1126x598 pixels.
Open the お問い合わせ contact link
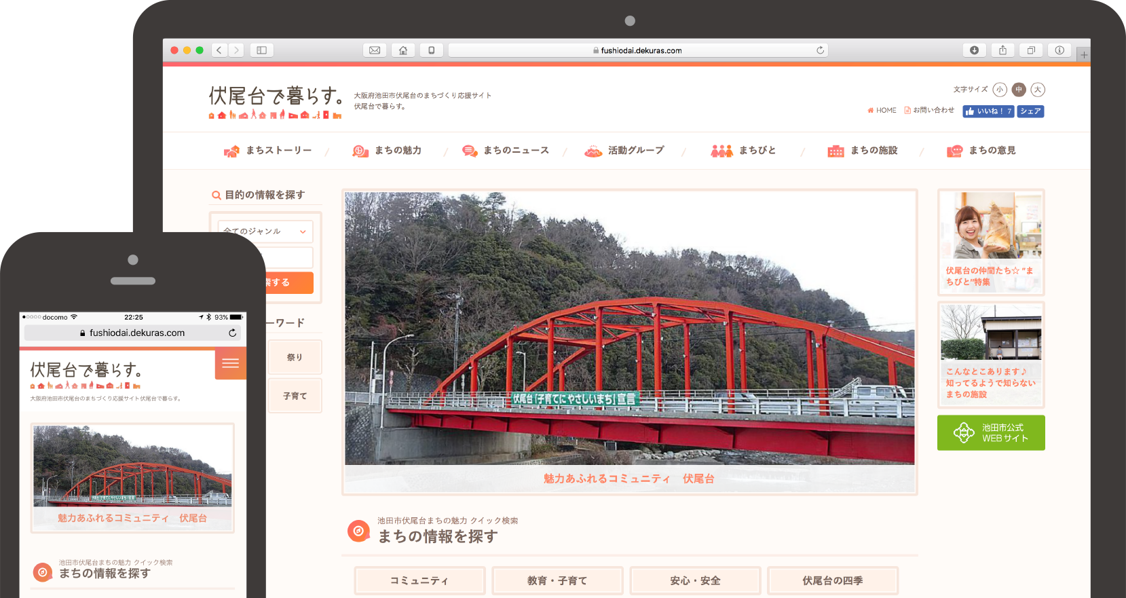[x=929, y=110]
